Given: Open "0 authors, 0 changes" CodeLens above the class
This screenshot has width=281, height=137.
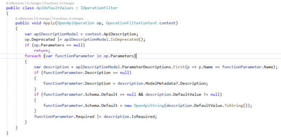Looking at the screenshot, I should click(x=59, y=3).
